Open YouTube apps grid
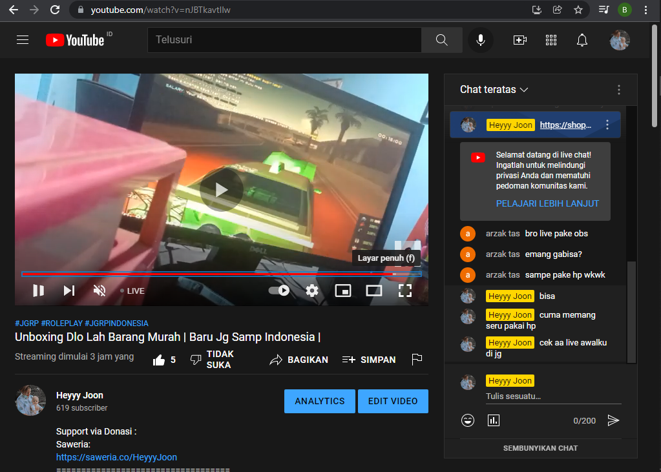Screen dimensions: 661x472 [x=551, y=40]
